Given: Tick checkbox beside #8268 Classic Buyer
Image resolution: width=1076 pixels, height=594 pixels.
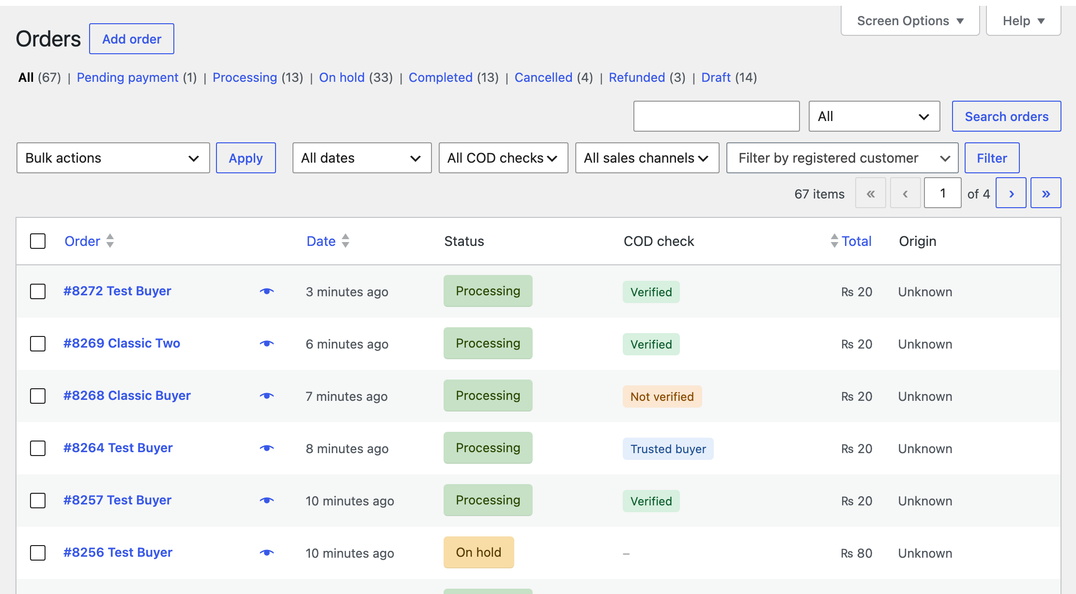Looking at the screenshot, I should pos(38,396).
